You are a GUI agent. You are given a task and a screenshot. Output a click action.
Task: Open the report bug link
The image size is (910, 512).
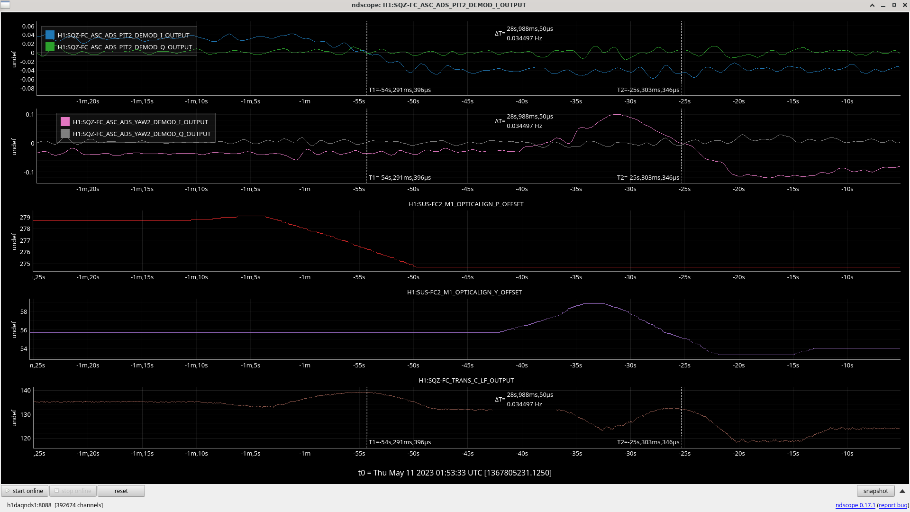[x=893, y=505]
